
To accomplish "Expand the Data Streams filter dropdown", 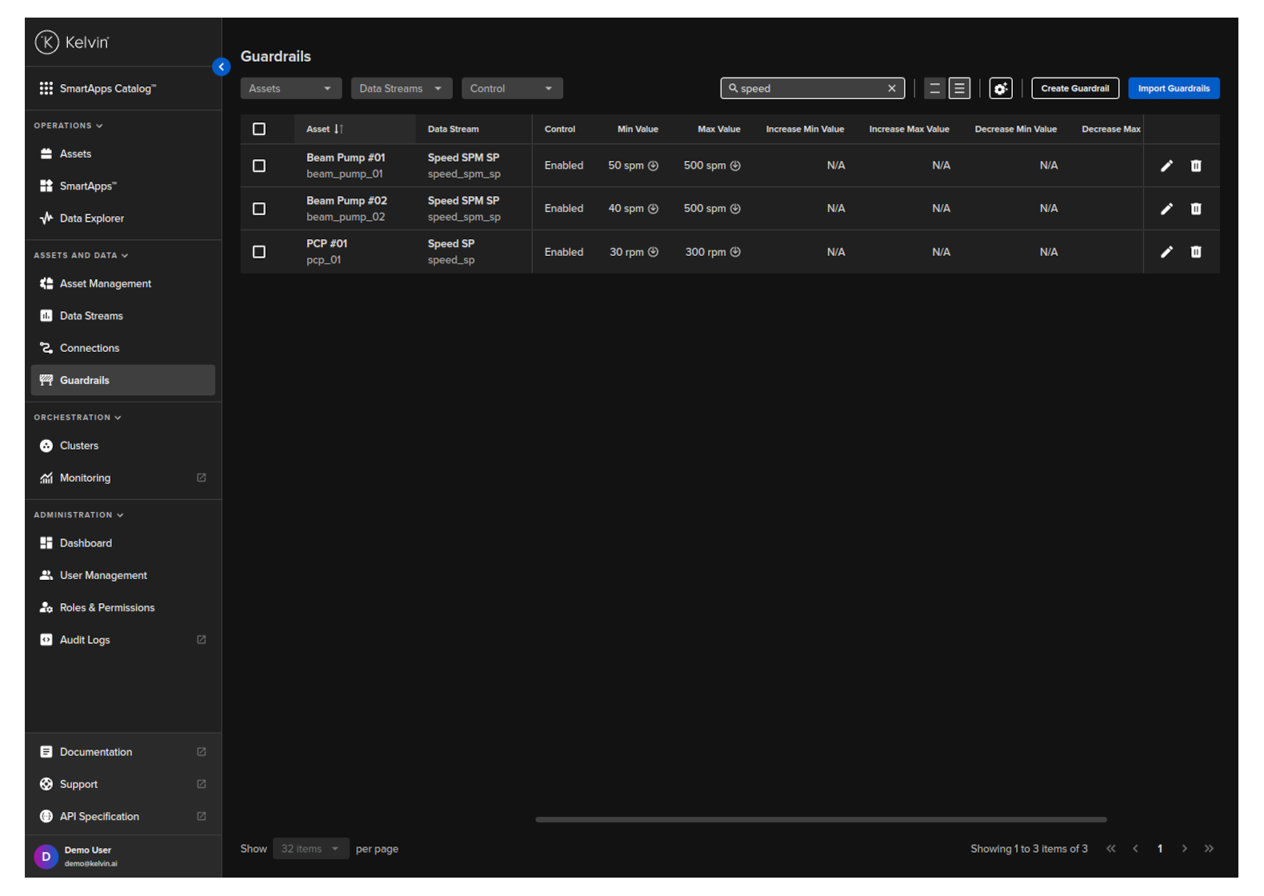I will pos(401,89).
